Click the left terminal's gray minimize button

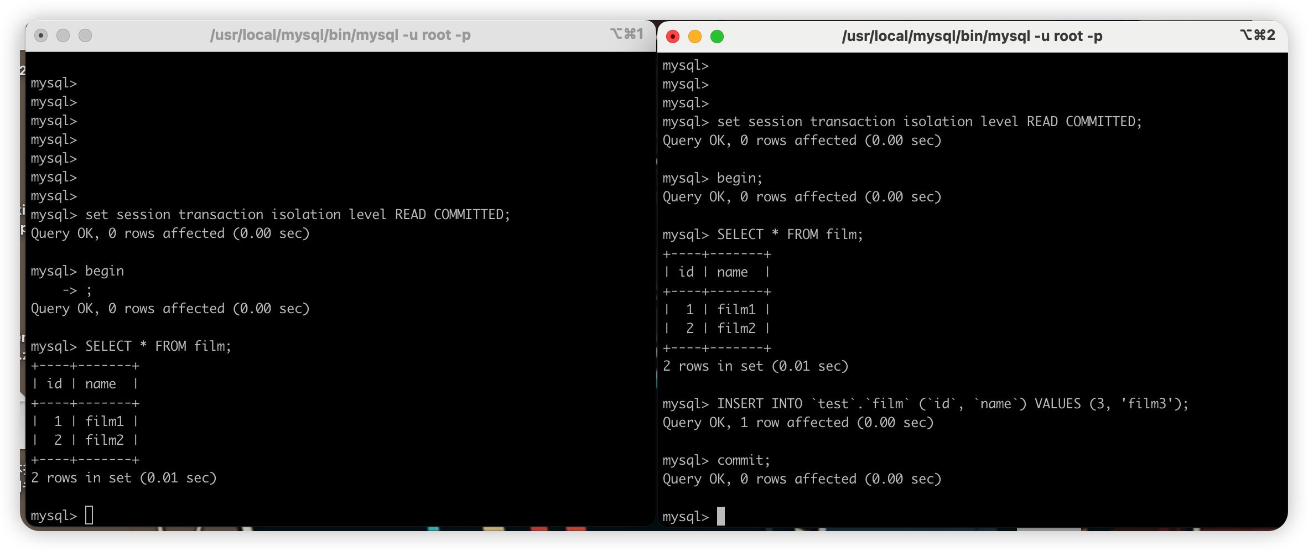click(x=63, y=35)
